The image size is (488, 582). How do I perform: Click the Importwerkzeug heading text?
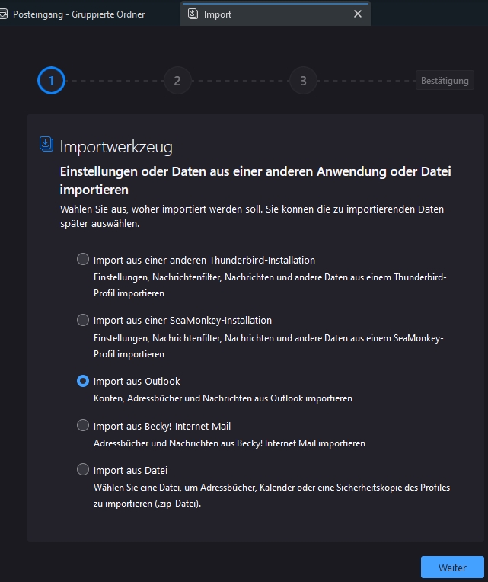[x=116, y=147]
